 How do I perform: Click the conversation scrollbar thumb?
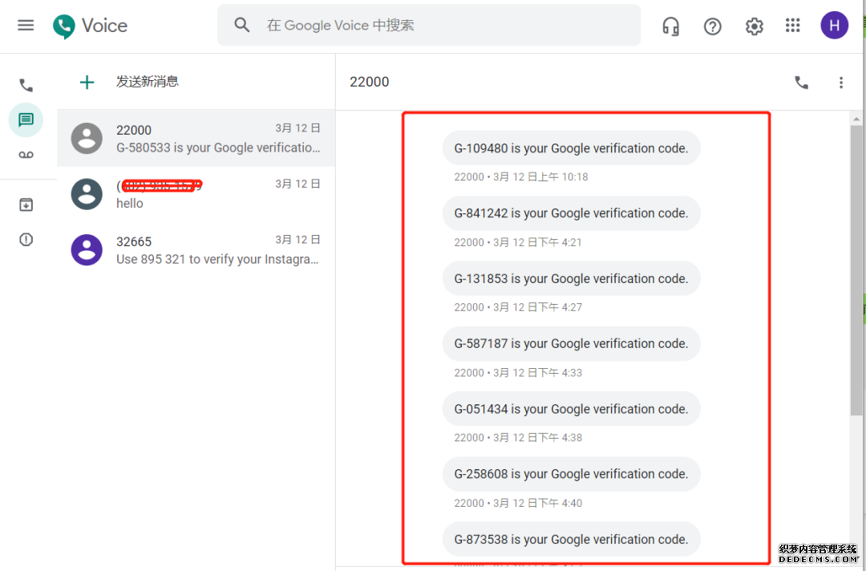click(856, 270)
